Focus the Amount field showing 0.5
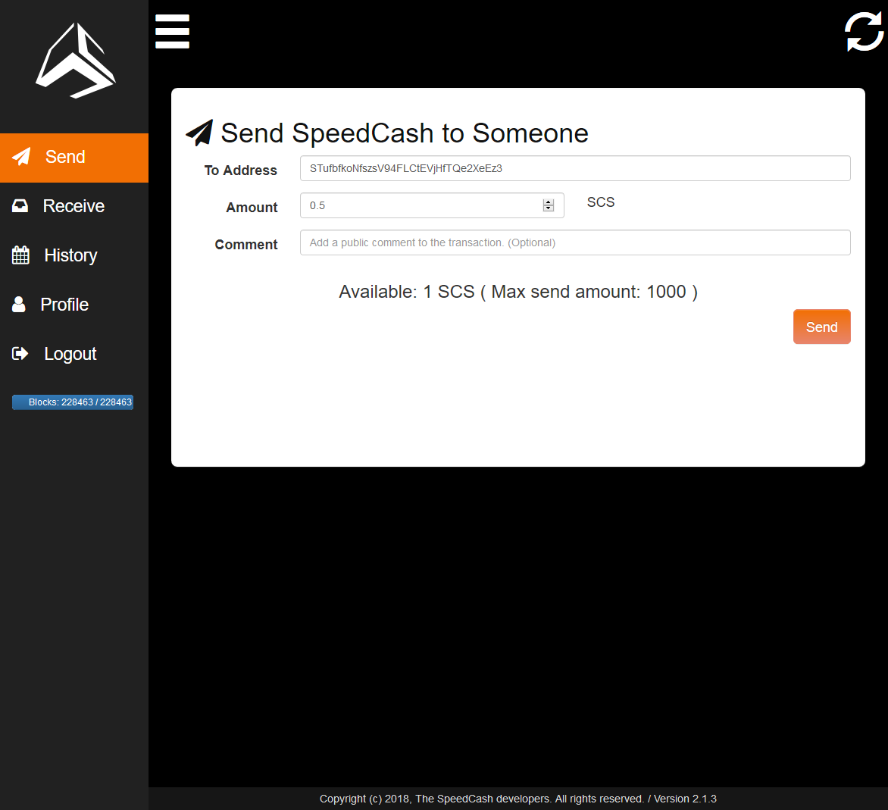The image size is (888, 810). click(432, 205)
